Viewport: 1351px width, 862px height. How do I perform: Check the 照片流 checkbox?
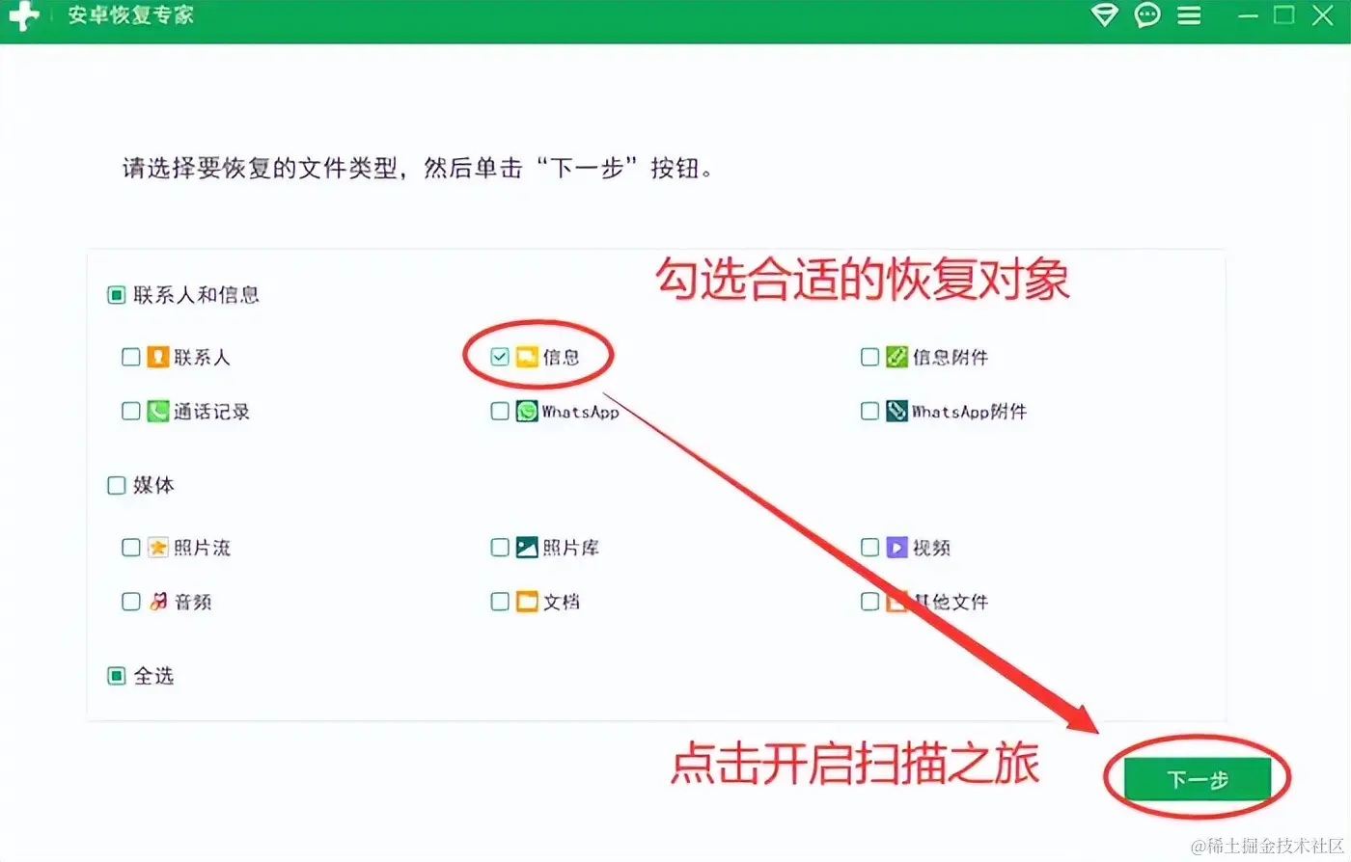point(131,548)
